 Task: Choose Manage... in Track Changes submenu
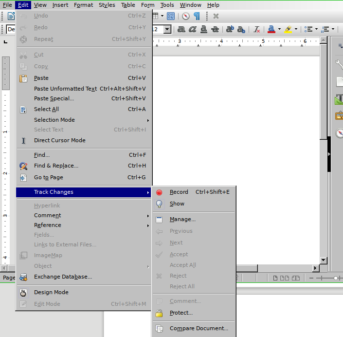[x=194, y=220]
